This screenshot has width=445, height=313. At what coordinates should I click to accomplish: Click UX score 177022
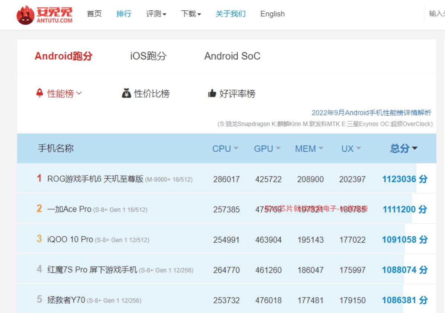(x=352, y=240)
